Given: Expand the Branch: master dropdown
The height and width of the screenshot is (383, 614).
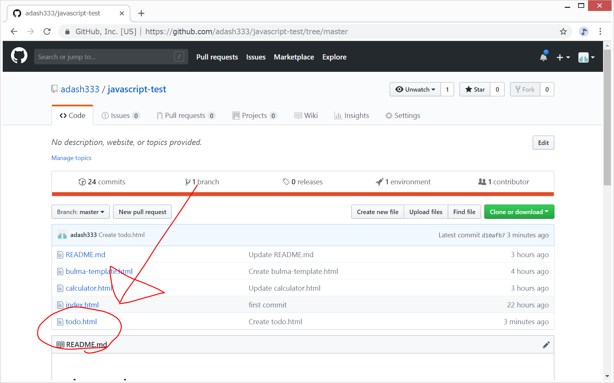Looking at the screenshot, I should click(x=80, y=212).
